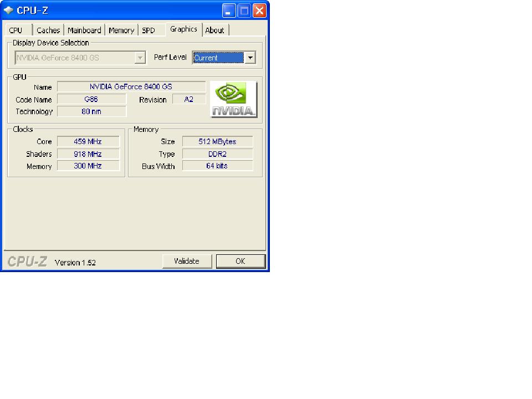This screenshot has width=532, height=399.
Task: Select the Memory tab
Action: click(x=121, y=30)
